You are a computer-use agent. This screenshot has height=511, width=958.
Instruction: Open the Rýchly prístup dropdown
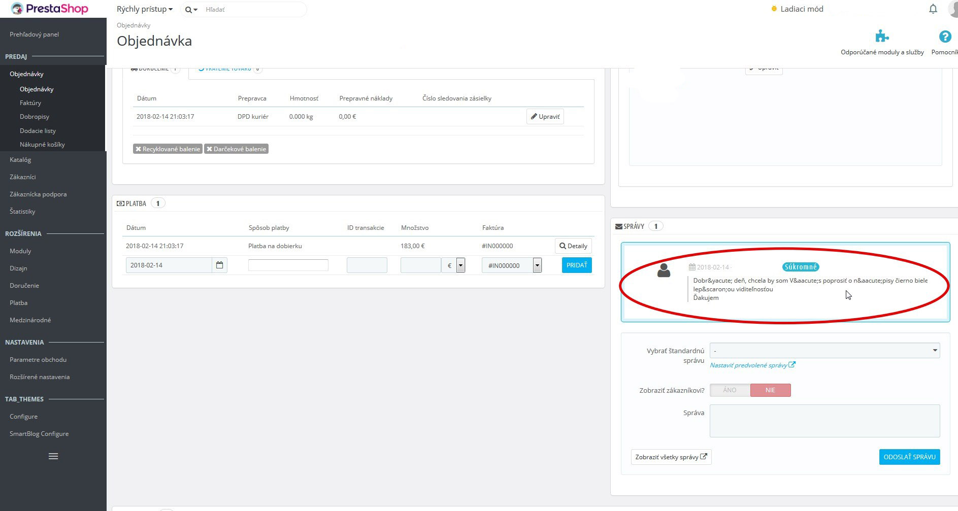pos(145,9)
